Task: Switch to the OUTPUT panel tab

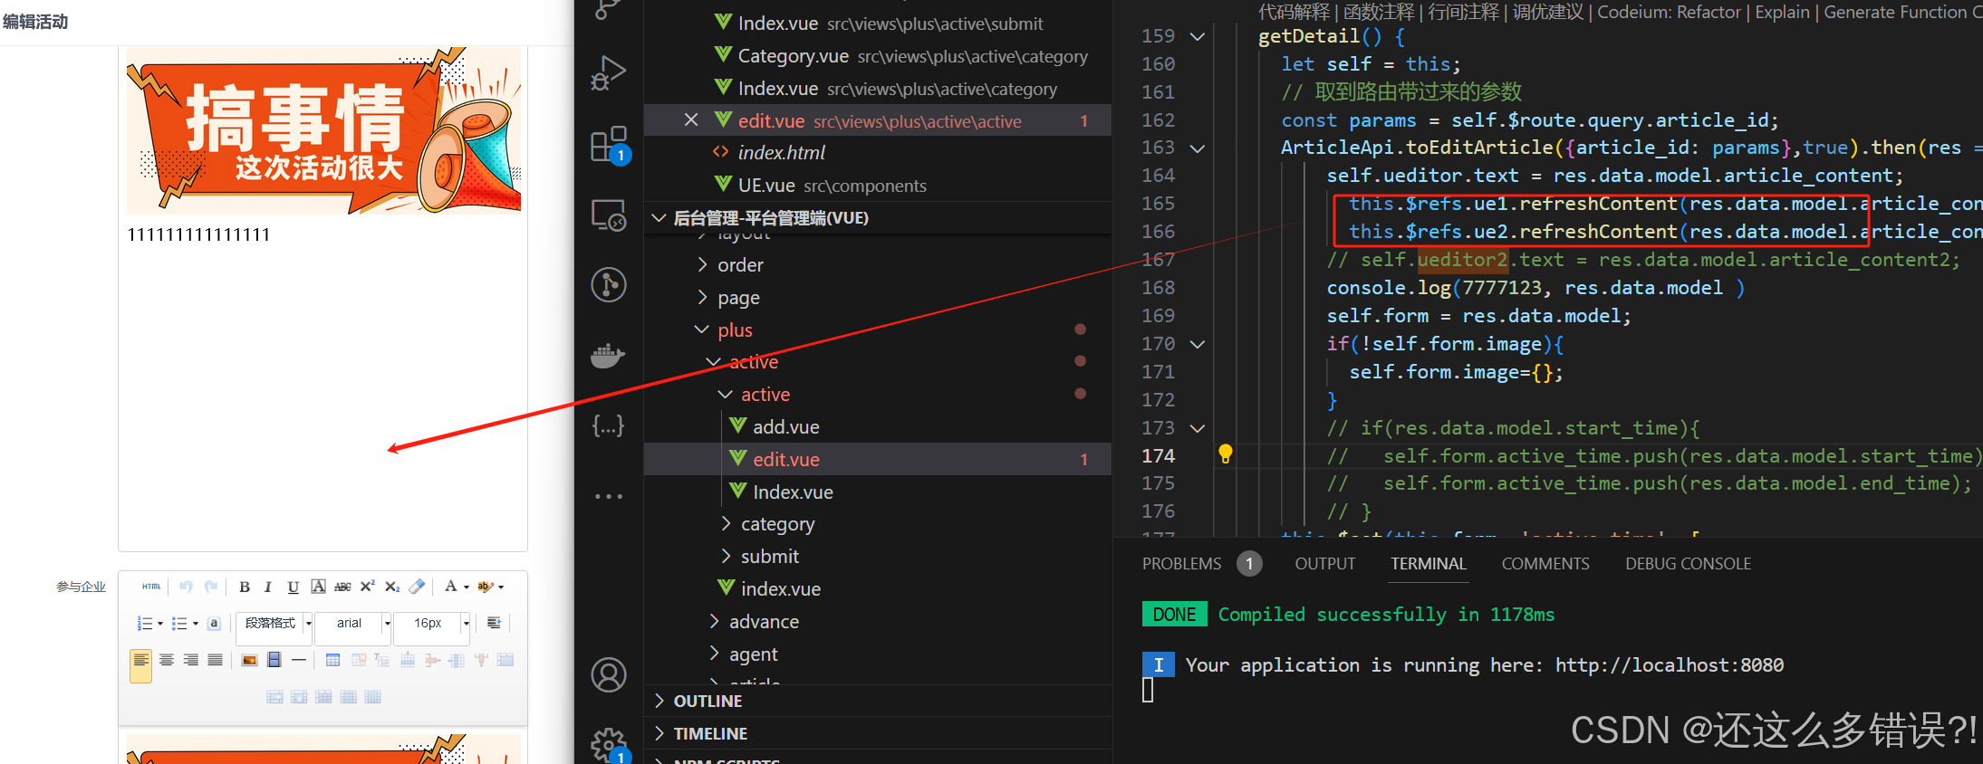Action: click(x=1325, y=564)
